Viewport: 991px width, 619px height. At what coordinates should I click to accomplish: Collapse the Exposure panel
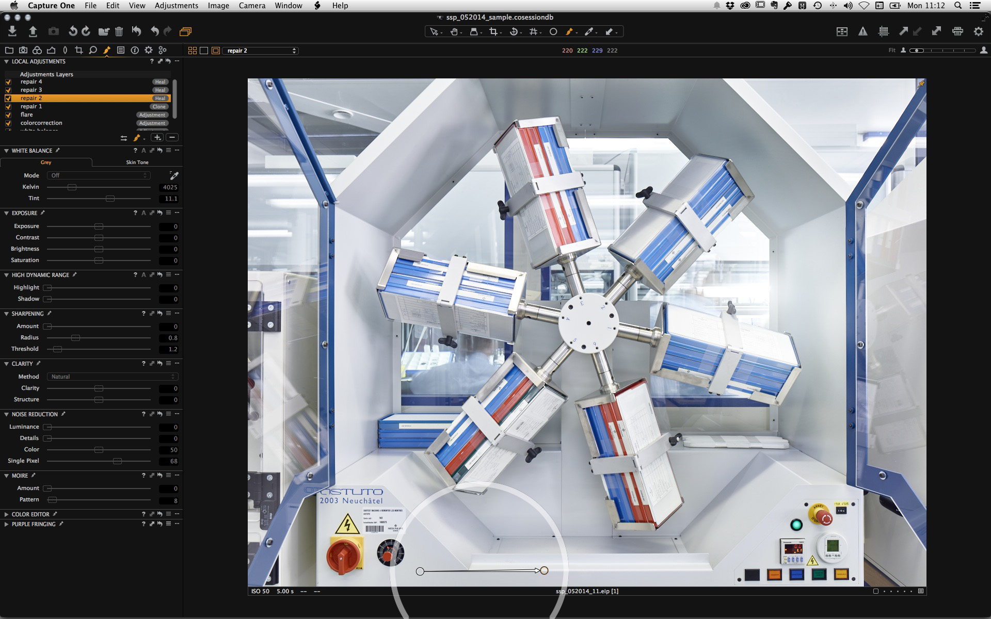(x=6, y=213)
